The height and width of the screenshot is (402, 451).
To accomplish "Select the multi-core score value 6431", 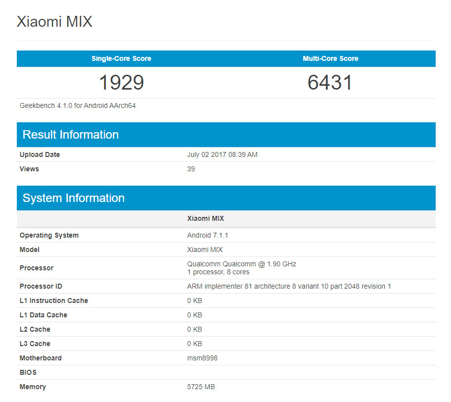I will 330,82.
